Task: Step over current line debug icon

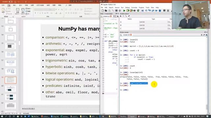Action: (146, 10)
